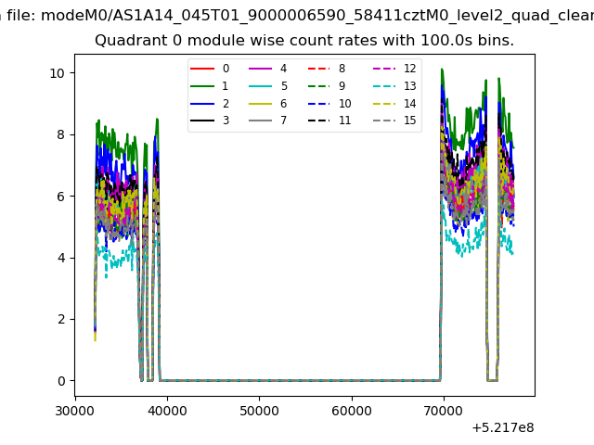Screen dimensions: 594x445
Task: Click the x-axis tick label 50000
Action: click(x=259, y=411)
